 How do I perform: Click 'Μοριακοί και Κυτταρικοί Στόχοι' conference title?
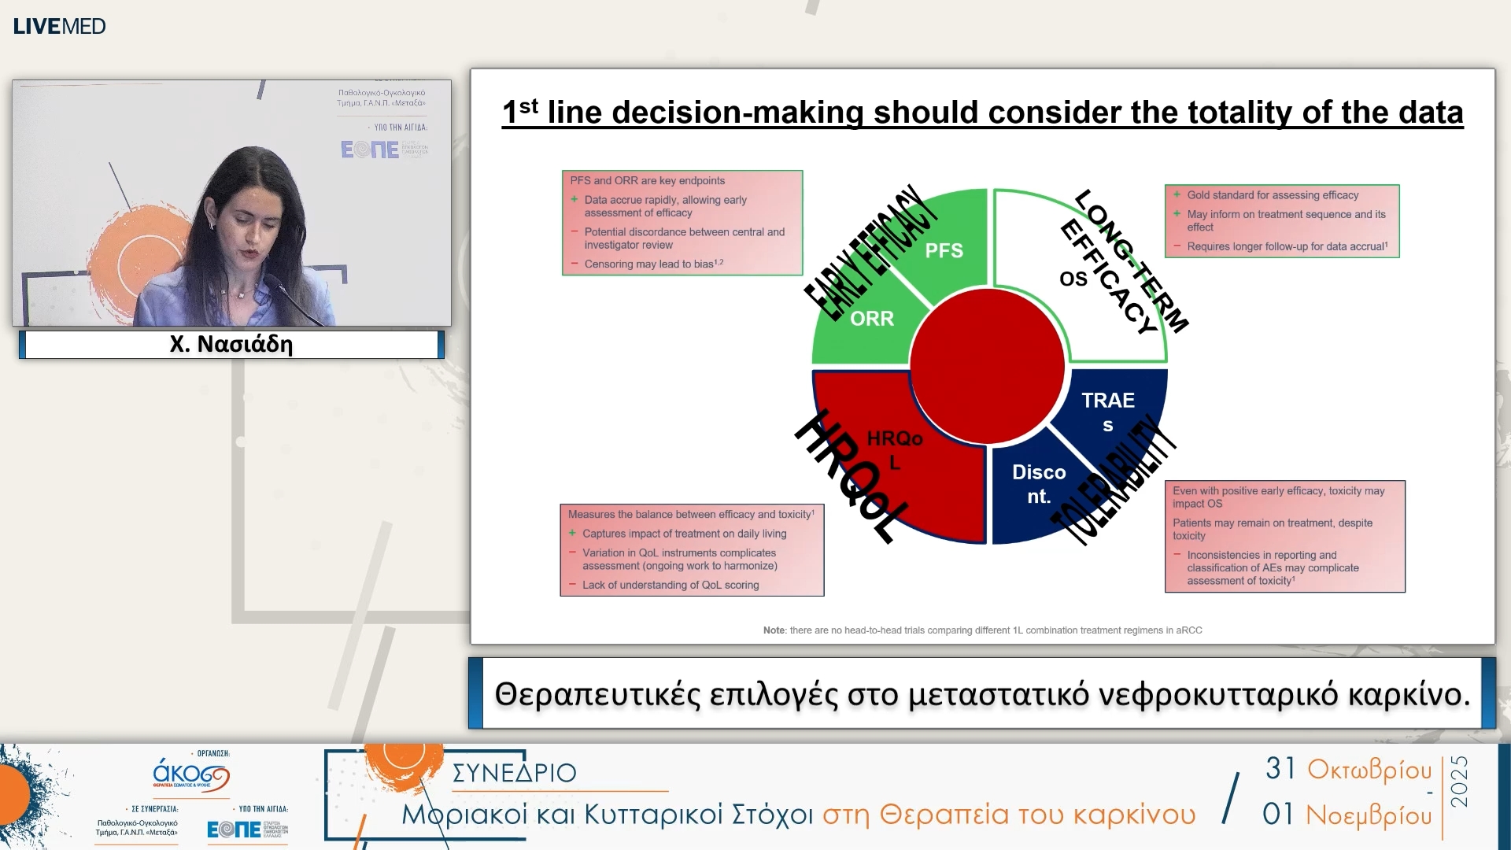pyautogui.click(x=608, y=815)
